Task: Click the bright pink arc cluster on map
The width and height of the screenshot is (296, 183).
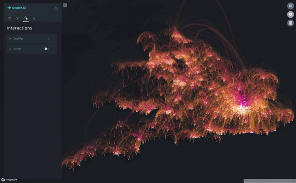Action: (242, 100)
